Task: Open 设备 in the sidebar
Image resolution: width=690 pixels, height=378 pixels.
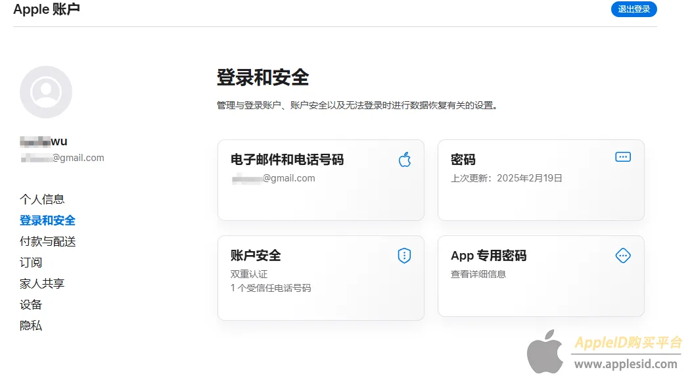Action: point(31,304)
